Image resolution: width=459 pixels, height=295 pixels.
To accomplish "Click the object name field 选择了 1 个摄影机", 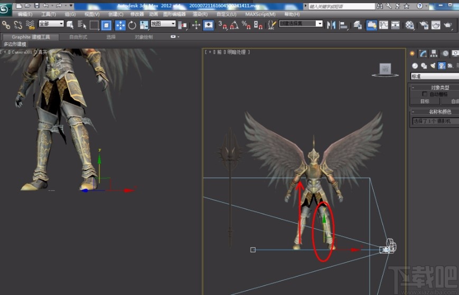I will coord(436,121).
